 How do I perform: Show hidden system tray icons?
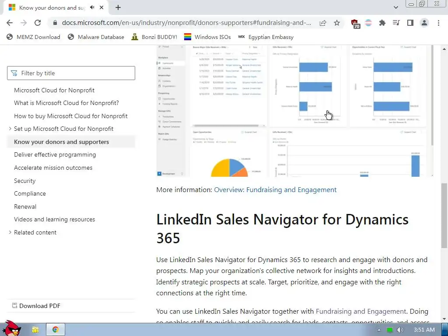click(379, 330)
